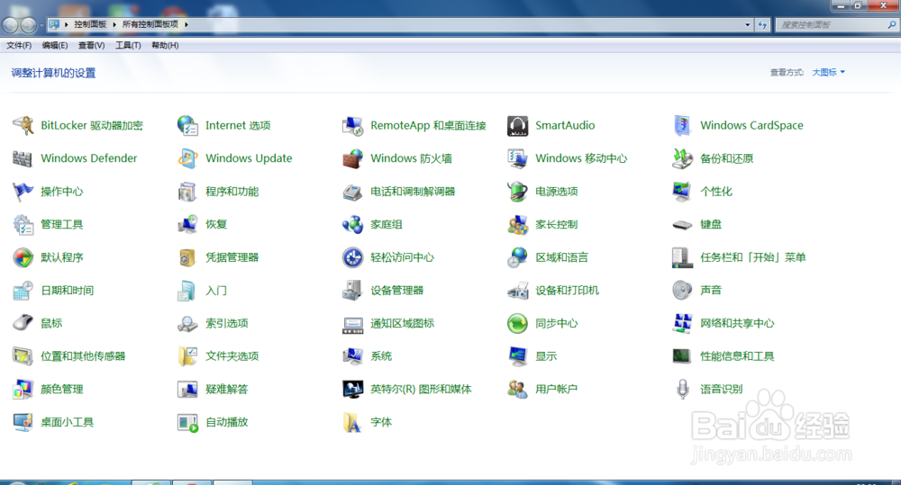Open 键盘 keyboard icon
Screen dimensions: 901x485
pyautogui.click(x=682, y=224)
